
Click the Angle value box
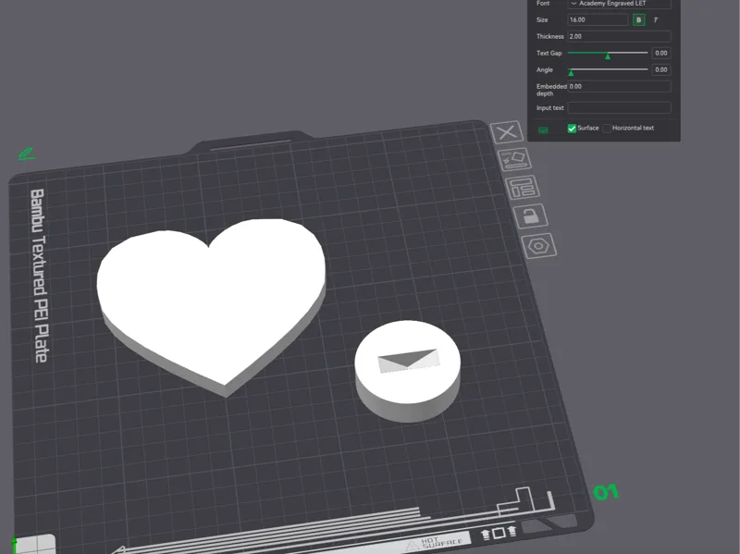[660, 70]
